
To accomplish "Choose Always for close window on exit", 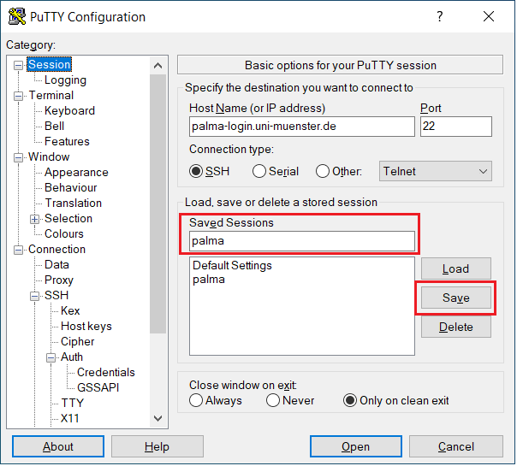I will [x=196, y=400].
